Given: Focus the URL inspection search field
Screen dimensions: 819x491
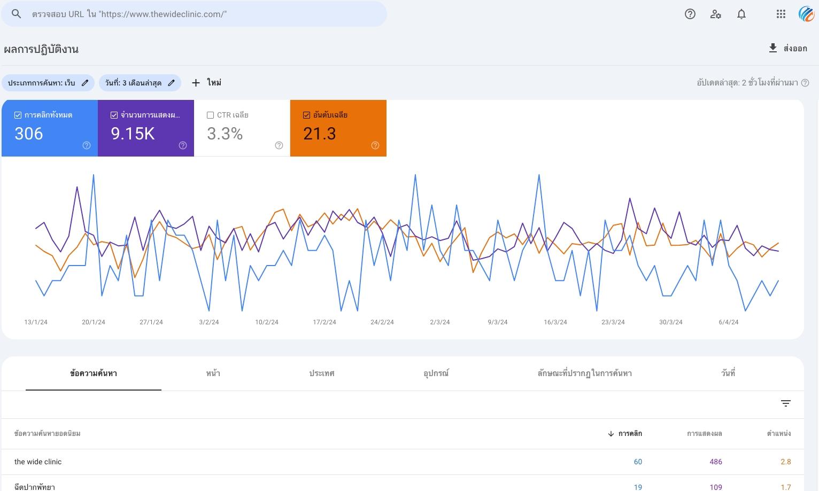Looking at the screenshot, I should [194, 14].
